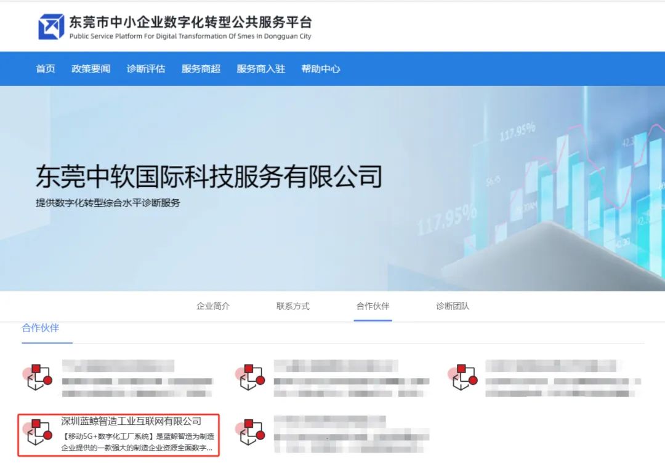Click the English subtitle Public Service Platform text
This screenshot has width=665, height=466.
coord(190,36)
